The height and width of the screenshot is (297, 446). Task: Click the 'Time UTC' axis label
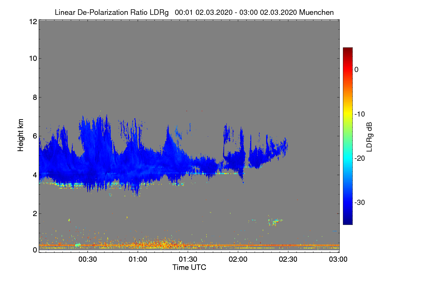click(189, 267)
